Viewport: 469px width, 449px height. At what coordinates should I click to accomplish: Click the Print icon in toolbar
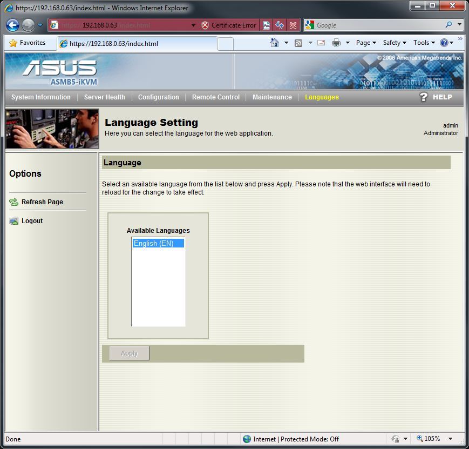click(336, 43)
